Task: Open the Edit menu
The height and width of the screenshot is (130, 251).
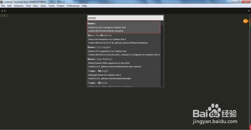Action: coord(9,6)
